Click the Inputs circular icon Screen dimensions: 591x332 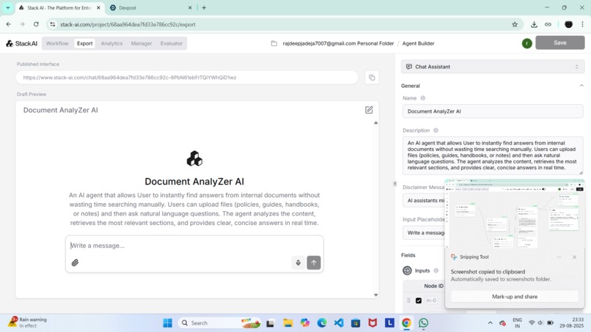pos(407,270)
